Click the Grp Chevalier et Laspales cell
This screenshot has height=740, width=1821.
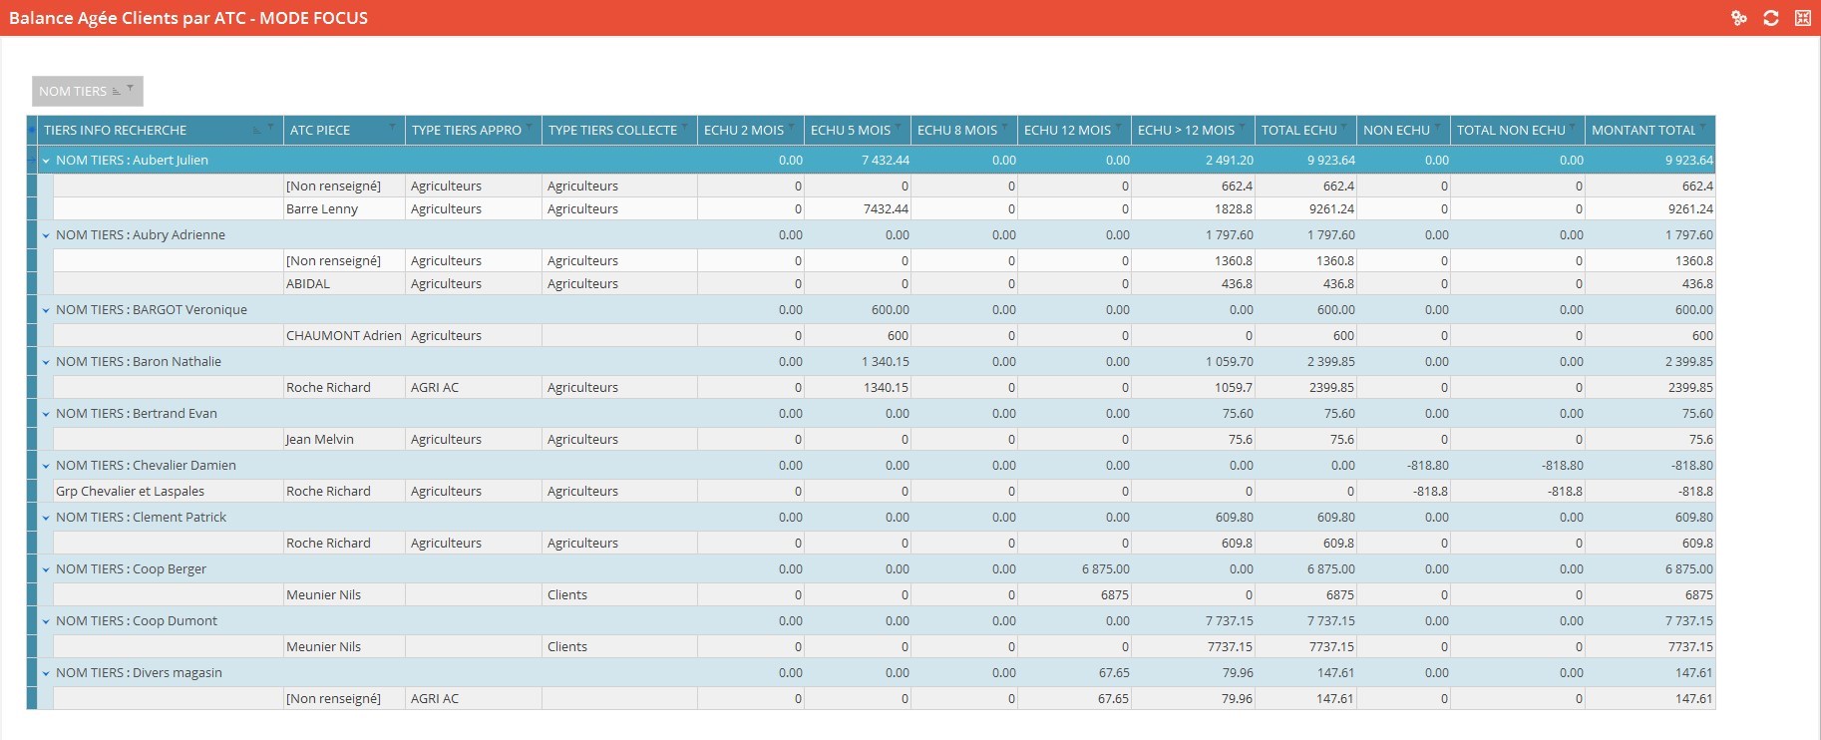(130, 492)
